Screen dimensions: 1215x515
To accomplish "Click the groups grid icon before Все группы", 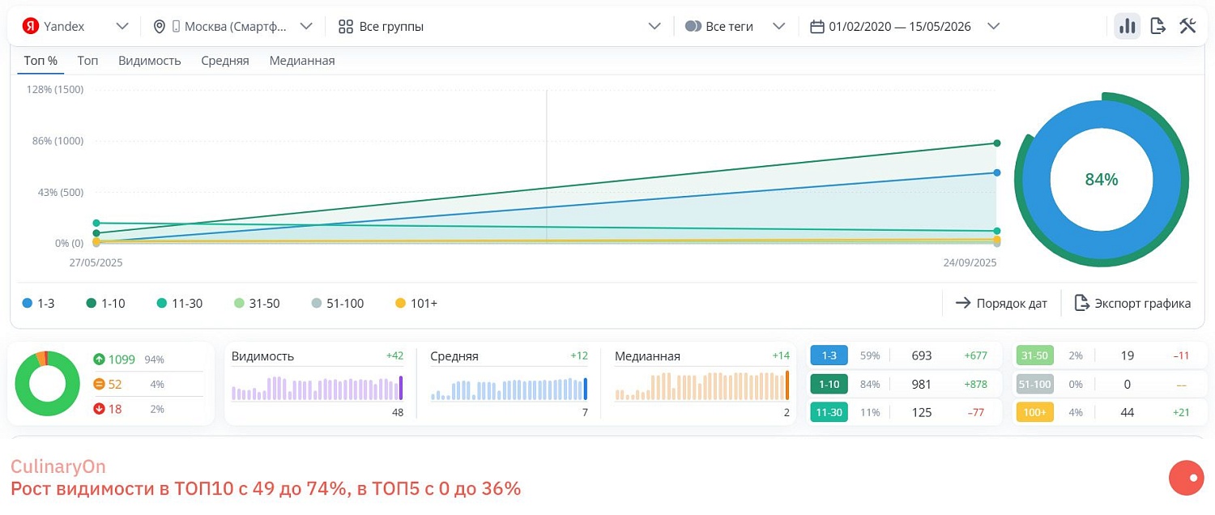I will click(x=347, y=25).
